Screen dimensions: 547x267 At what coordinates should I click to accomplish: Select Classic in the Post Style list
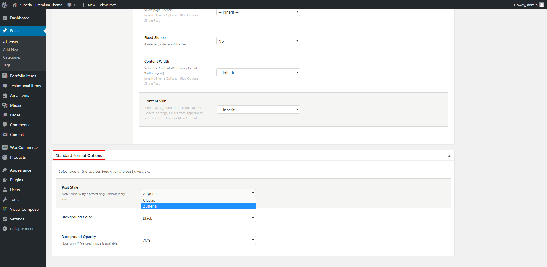click(198, 200)
